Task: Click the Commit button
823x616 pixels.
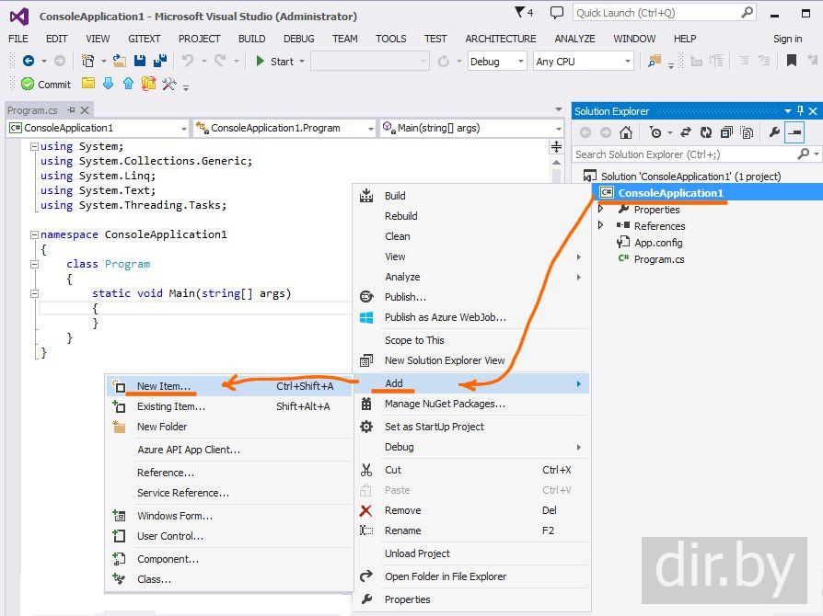Action: pyautogui.click(x=46, y=85)
